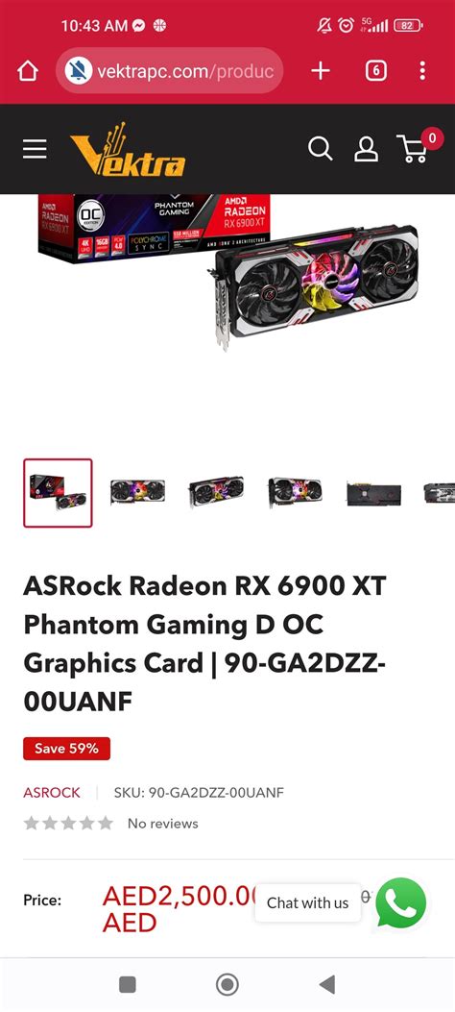455x1012 pixels.
Task: Select the third angled card thumbnail
Action: [216, 492]
